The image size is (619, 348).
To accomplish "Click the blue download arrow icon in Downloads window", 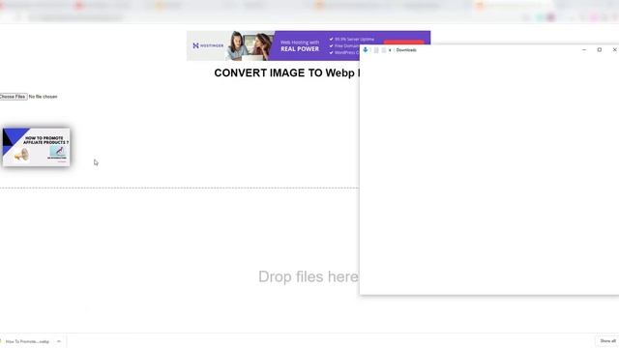I will tap(366, 49).
